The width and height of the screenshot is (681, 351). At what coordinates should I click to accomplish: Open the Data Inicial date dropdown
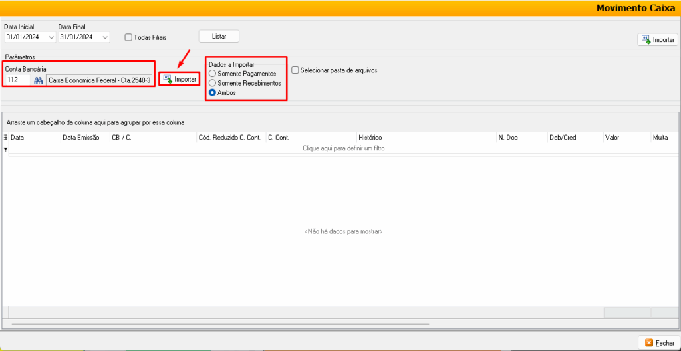coord(51,37)
